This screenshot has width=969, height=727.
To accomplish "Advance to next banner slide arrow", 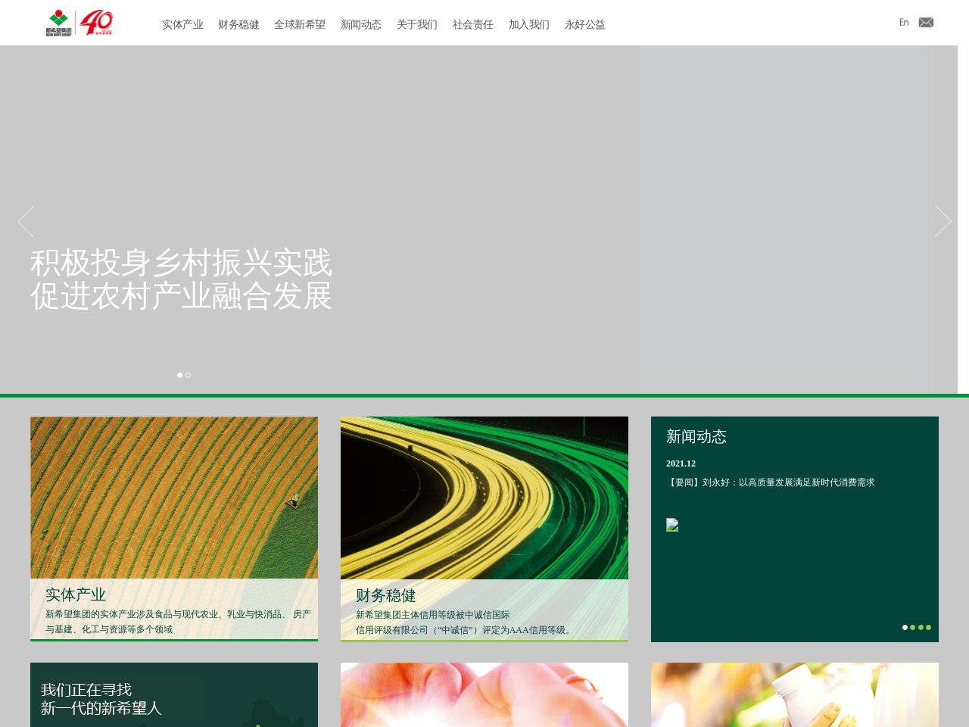I will (x=943, y=222).
